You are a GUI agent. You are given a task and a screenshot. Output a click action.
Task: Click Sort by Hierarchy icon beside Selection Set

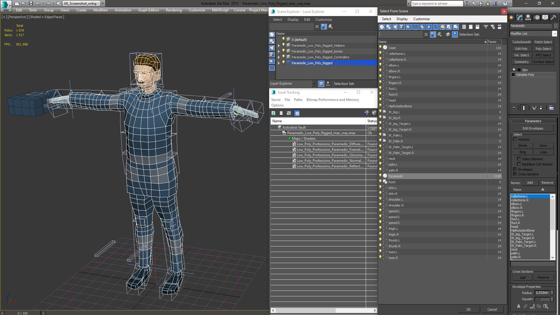click(455, 34)
